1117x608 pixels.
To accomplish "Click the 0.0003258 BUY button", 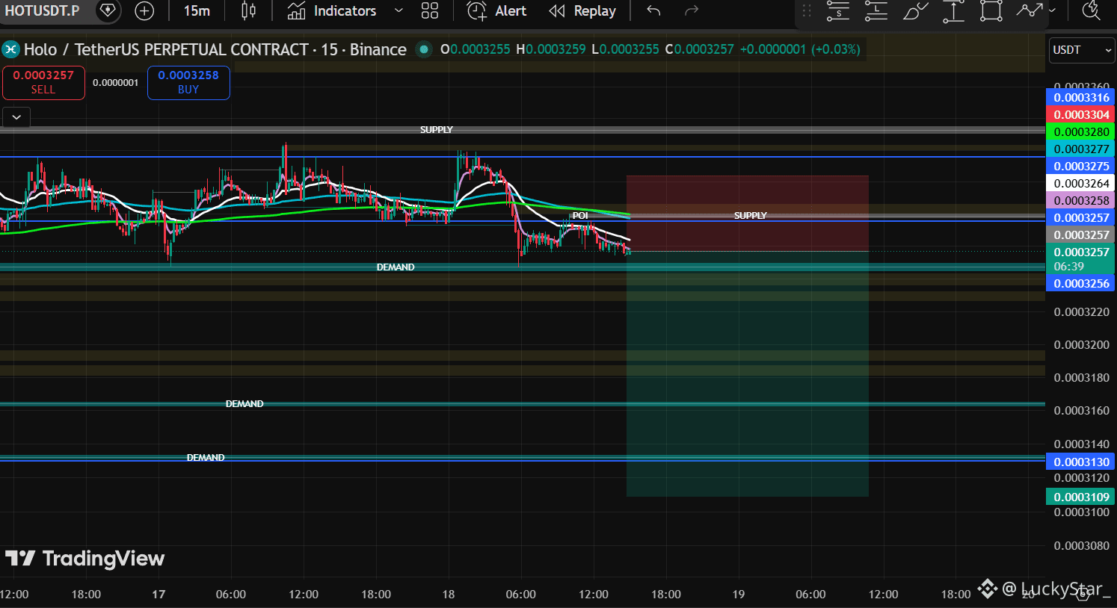I will 188,82.
